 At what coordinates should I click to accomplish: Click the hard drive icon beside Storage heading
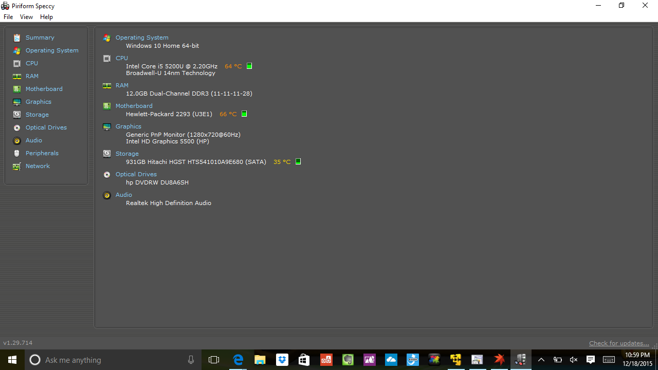(x=107, y=154)
